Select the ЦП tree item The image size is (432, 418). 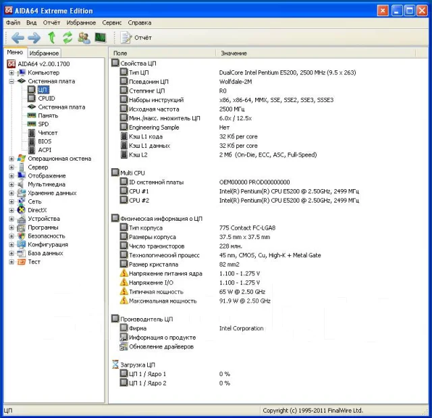tap(43, 90)
